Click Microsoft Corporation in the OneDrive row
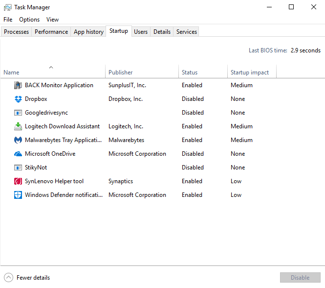This screenshot has height=288, width=325. point(137,154)
